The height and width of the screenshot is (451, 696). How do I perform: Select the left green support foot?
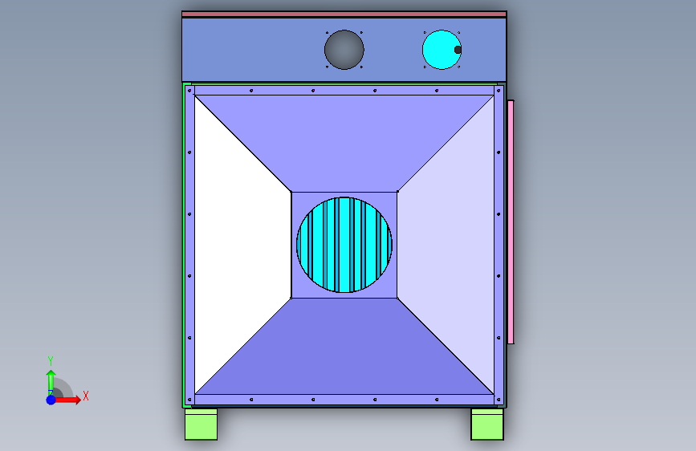201,425
